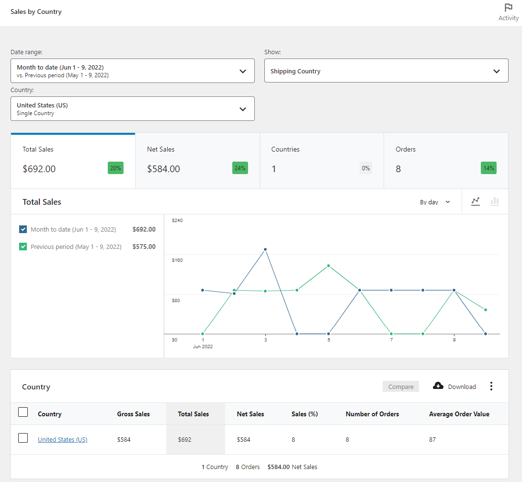Open the table's ellipsis options menu
The height and width of the screenshot is (482, 522).
[x=491, y=386]
